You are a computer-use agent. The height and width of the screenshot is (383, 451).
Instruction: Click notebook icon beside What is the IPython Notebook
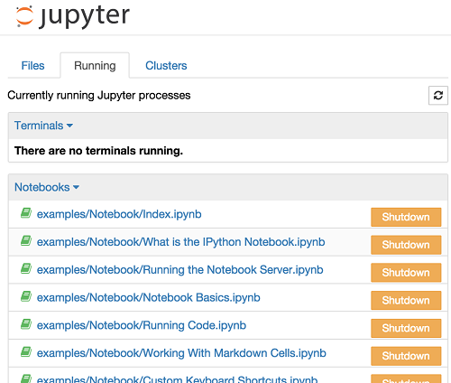click(x=26, y=240)
